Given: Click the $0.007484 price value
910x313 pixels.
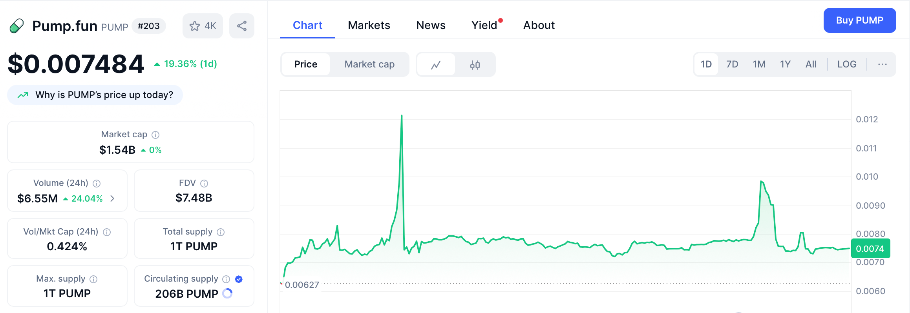Looking at the screenshot, I should point(76,64).
